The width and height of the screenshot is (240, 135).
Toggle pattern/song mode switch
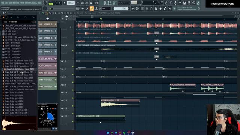click(x=51, y=3)
